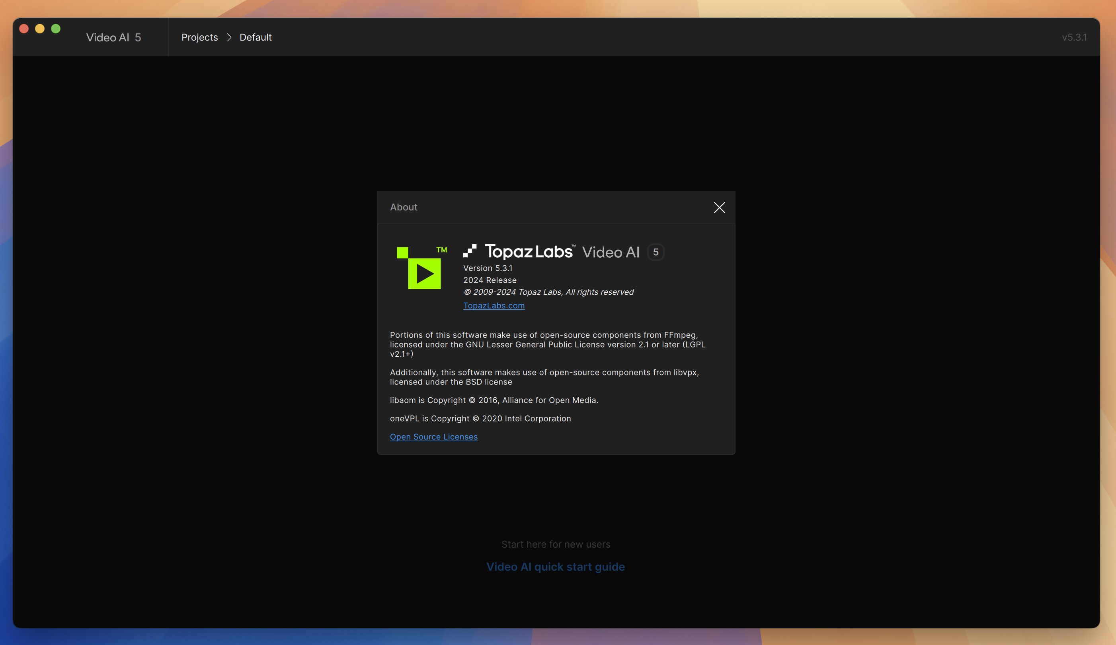Click the Video AI 5 title label
This screenshot has height=645, width=1116.
point(113,37)
